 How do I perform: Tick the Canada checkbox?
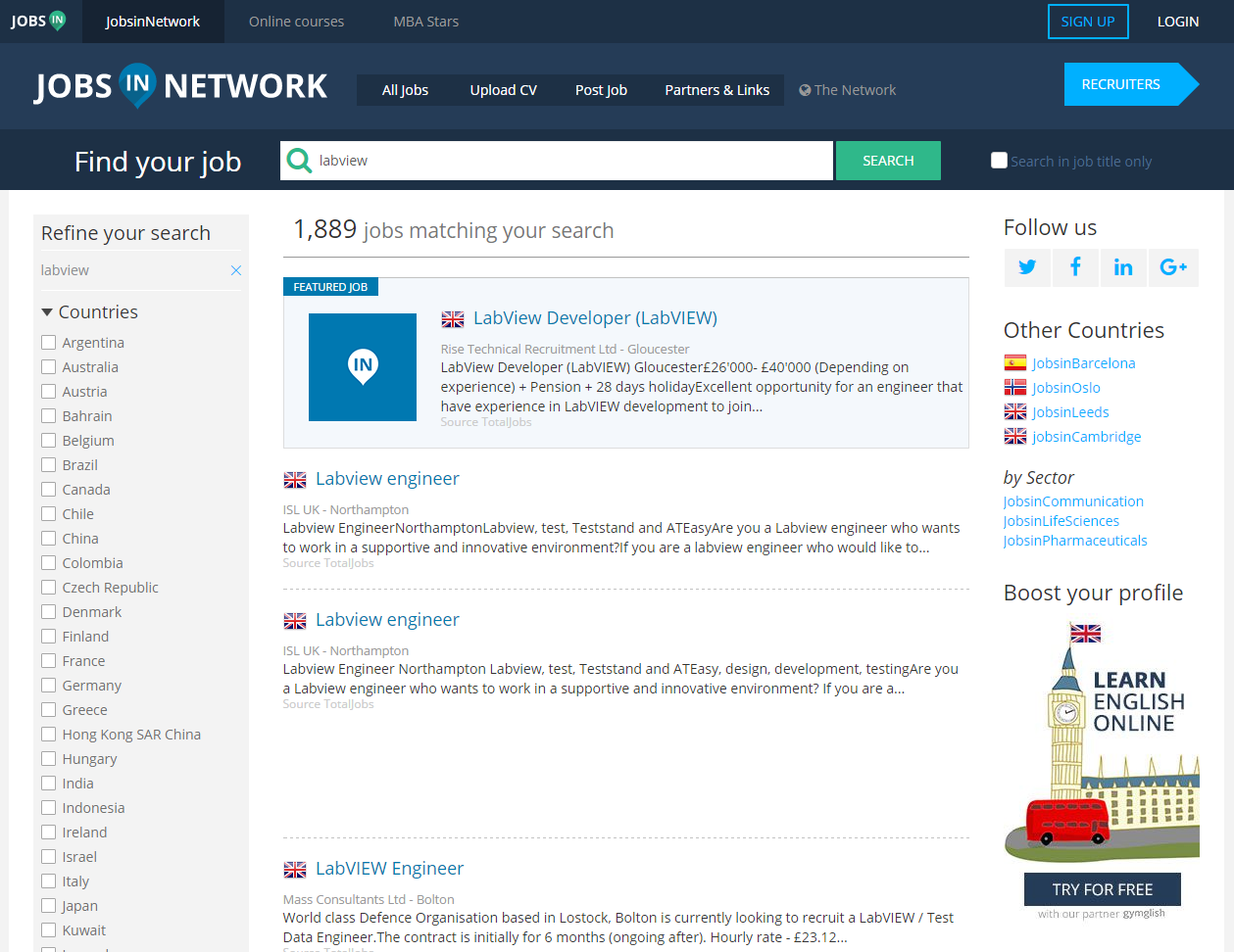(48, 489)
